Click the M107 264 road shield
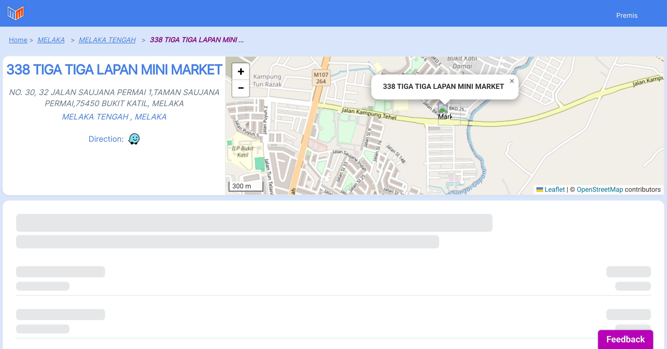This screenshot has width=667, height=349. click(321, 78)
